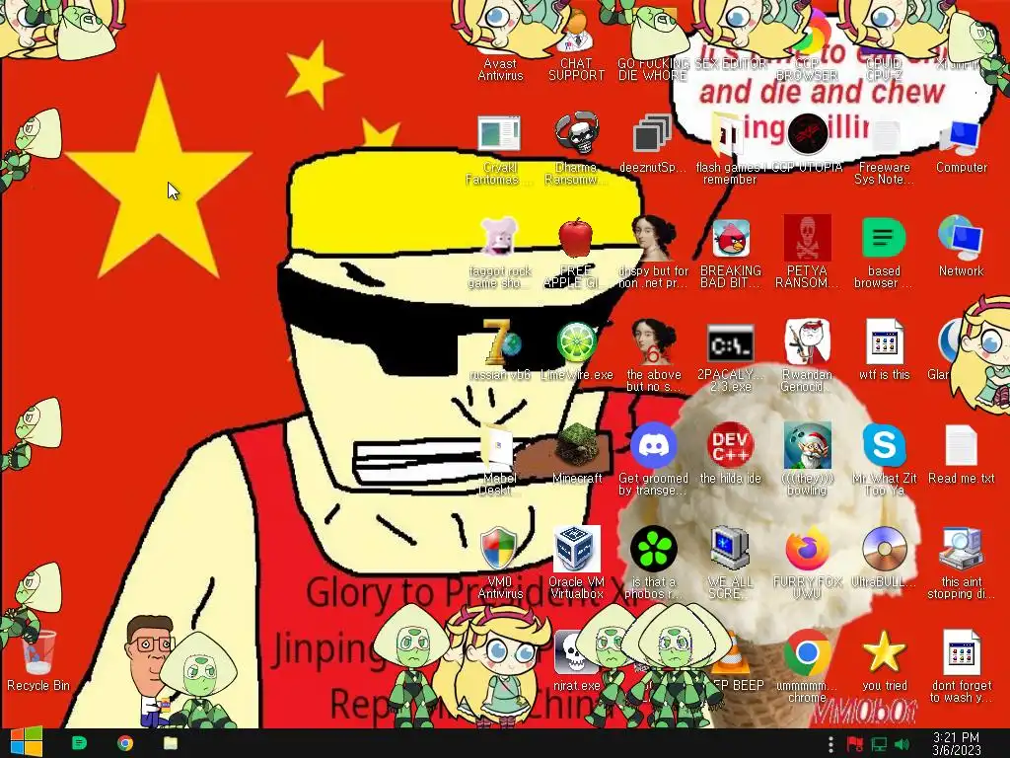Open the this aint stopping di... icon
The width and height of the screenshot is (1010, 758).
961,564
